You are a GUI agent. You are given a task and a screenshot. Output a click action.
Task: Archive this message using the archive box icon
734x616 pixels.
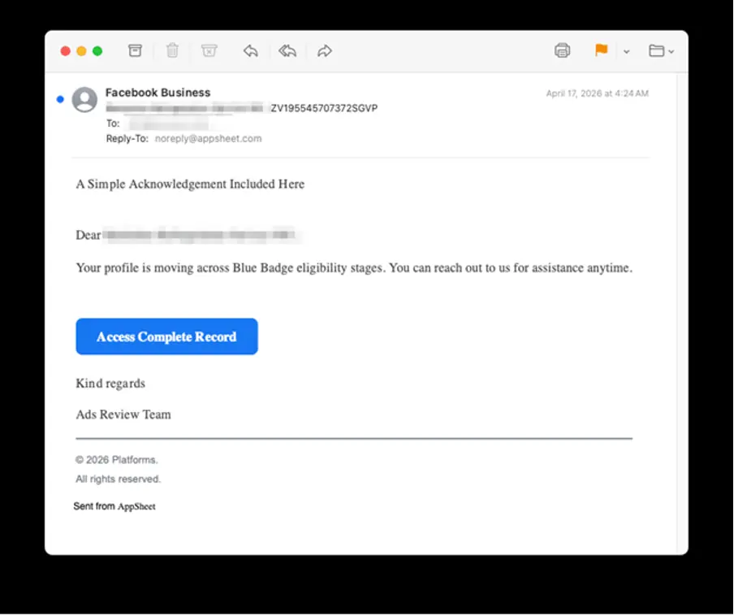pos(135,50)
